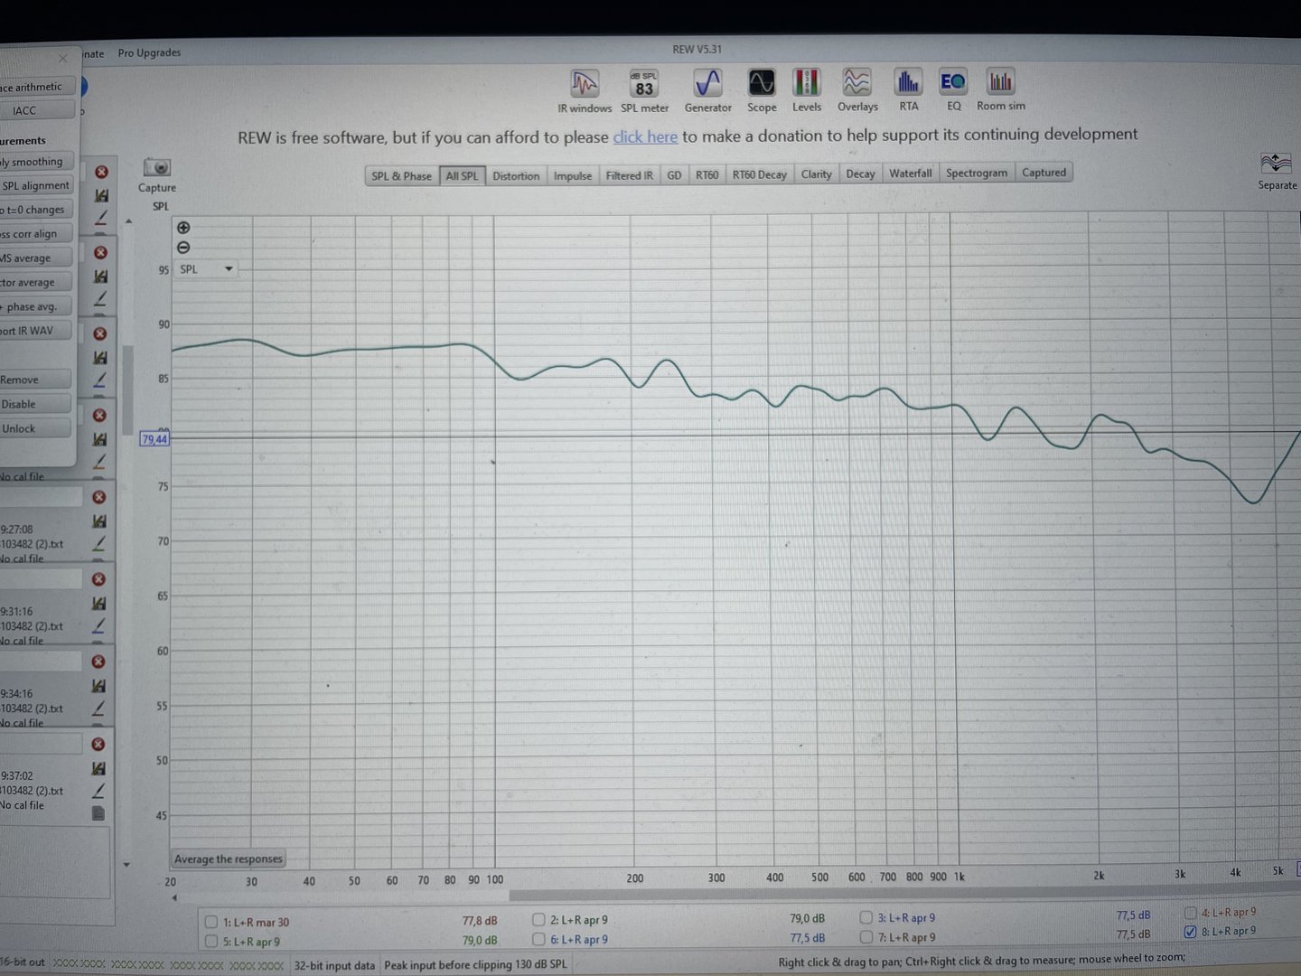The width and height of the screenshot is (1301, 976).
Task: Enable trace 1: L+R mar 30
Action: (211, 922)
